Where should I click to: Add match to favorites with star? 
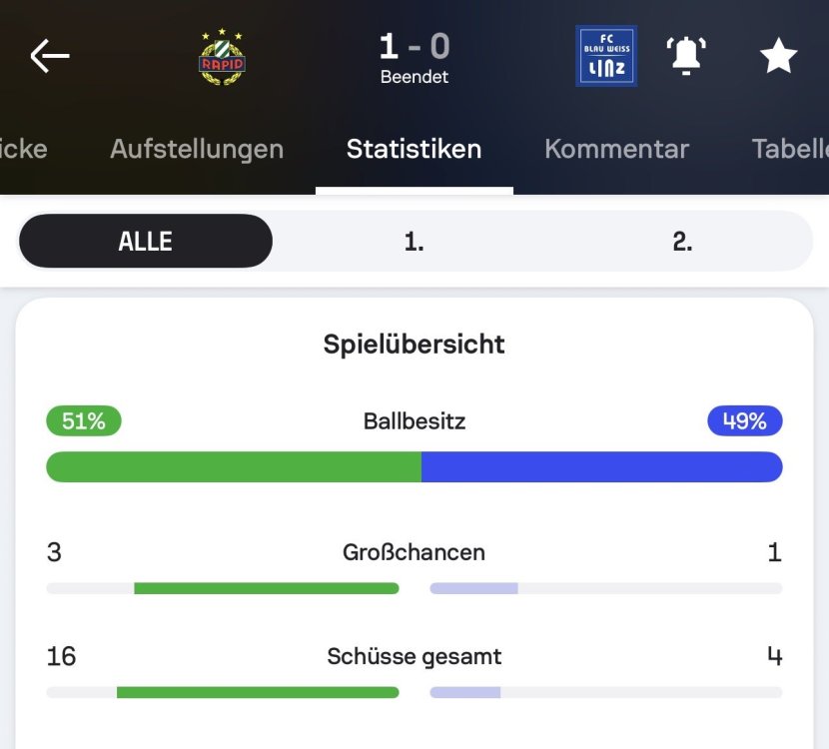(778, 56)
